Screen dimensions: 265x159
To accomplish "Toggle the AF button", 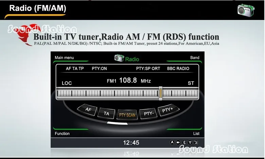I will coord(88,110).
